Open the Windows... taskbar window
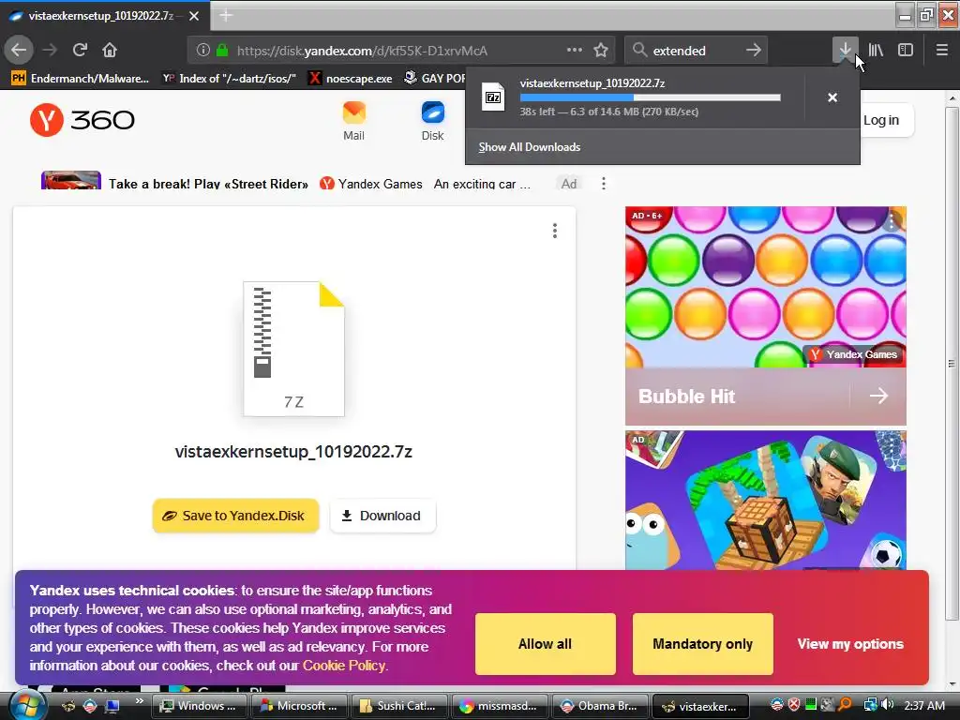Image resolution: width=960 pixels, height=720 pixels. point(199,706)
